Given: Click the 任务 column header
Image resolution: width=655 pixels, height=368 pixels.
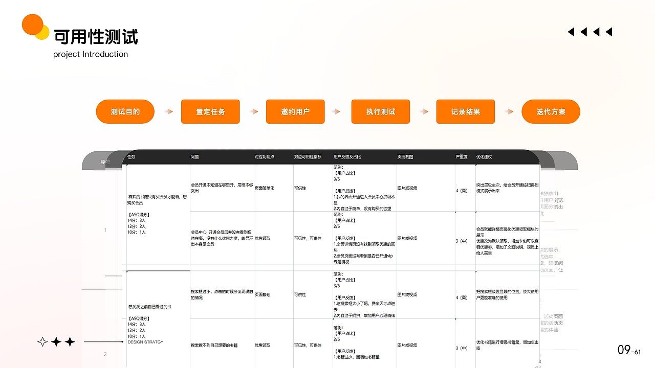Looking at the screenshot, I should (x=132, y=157).
